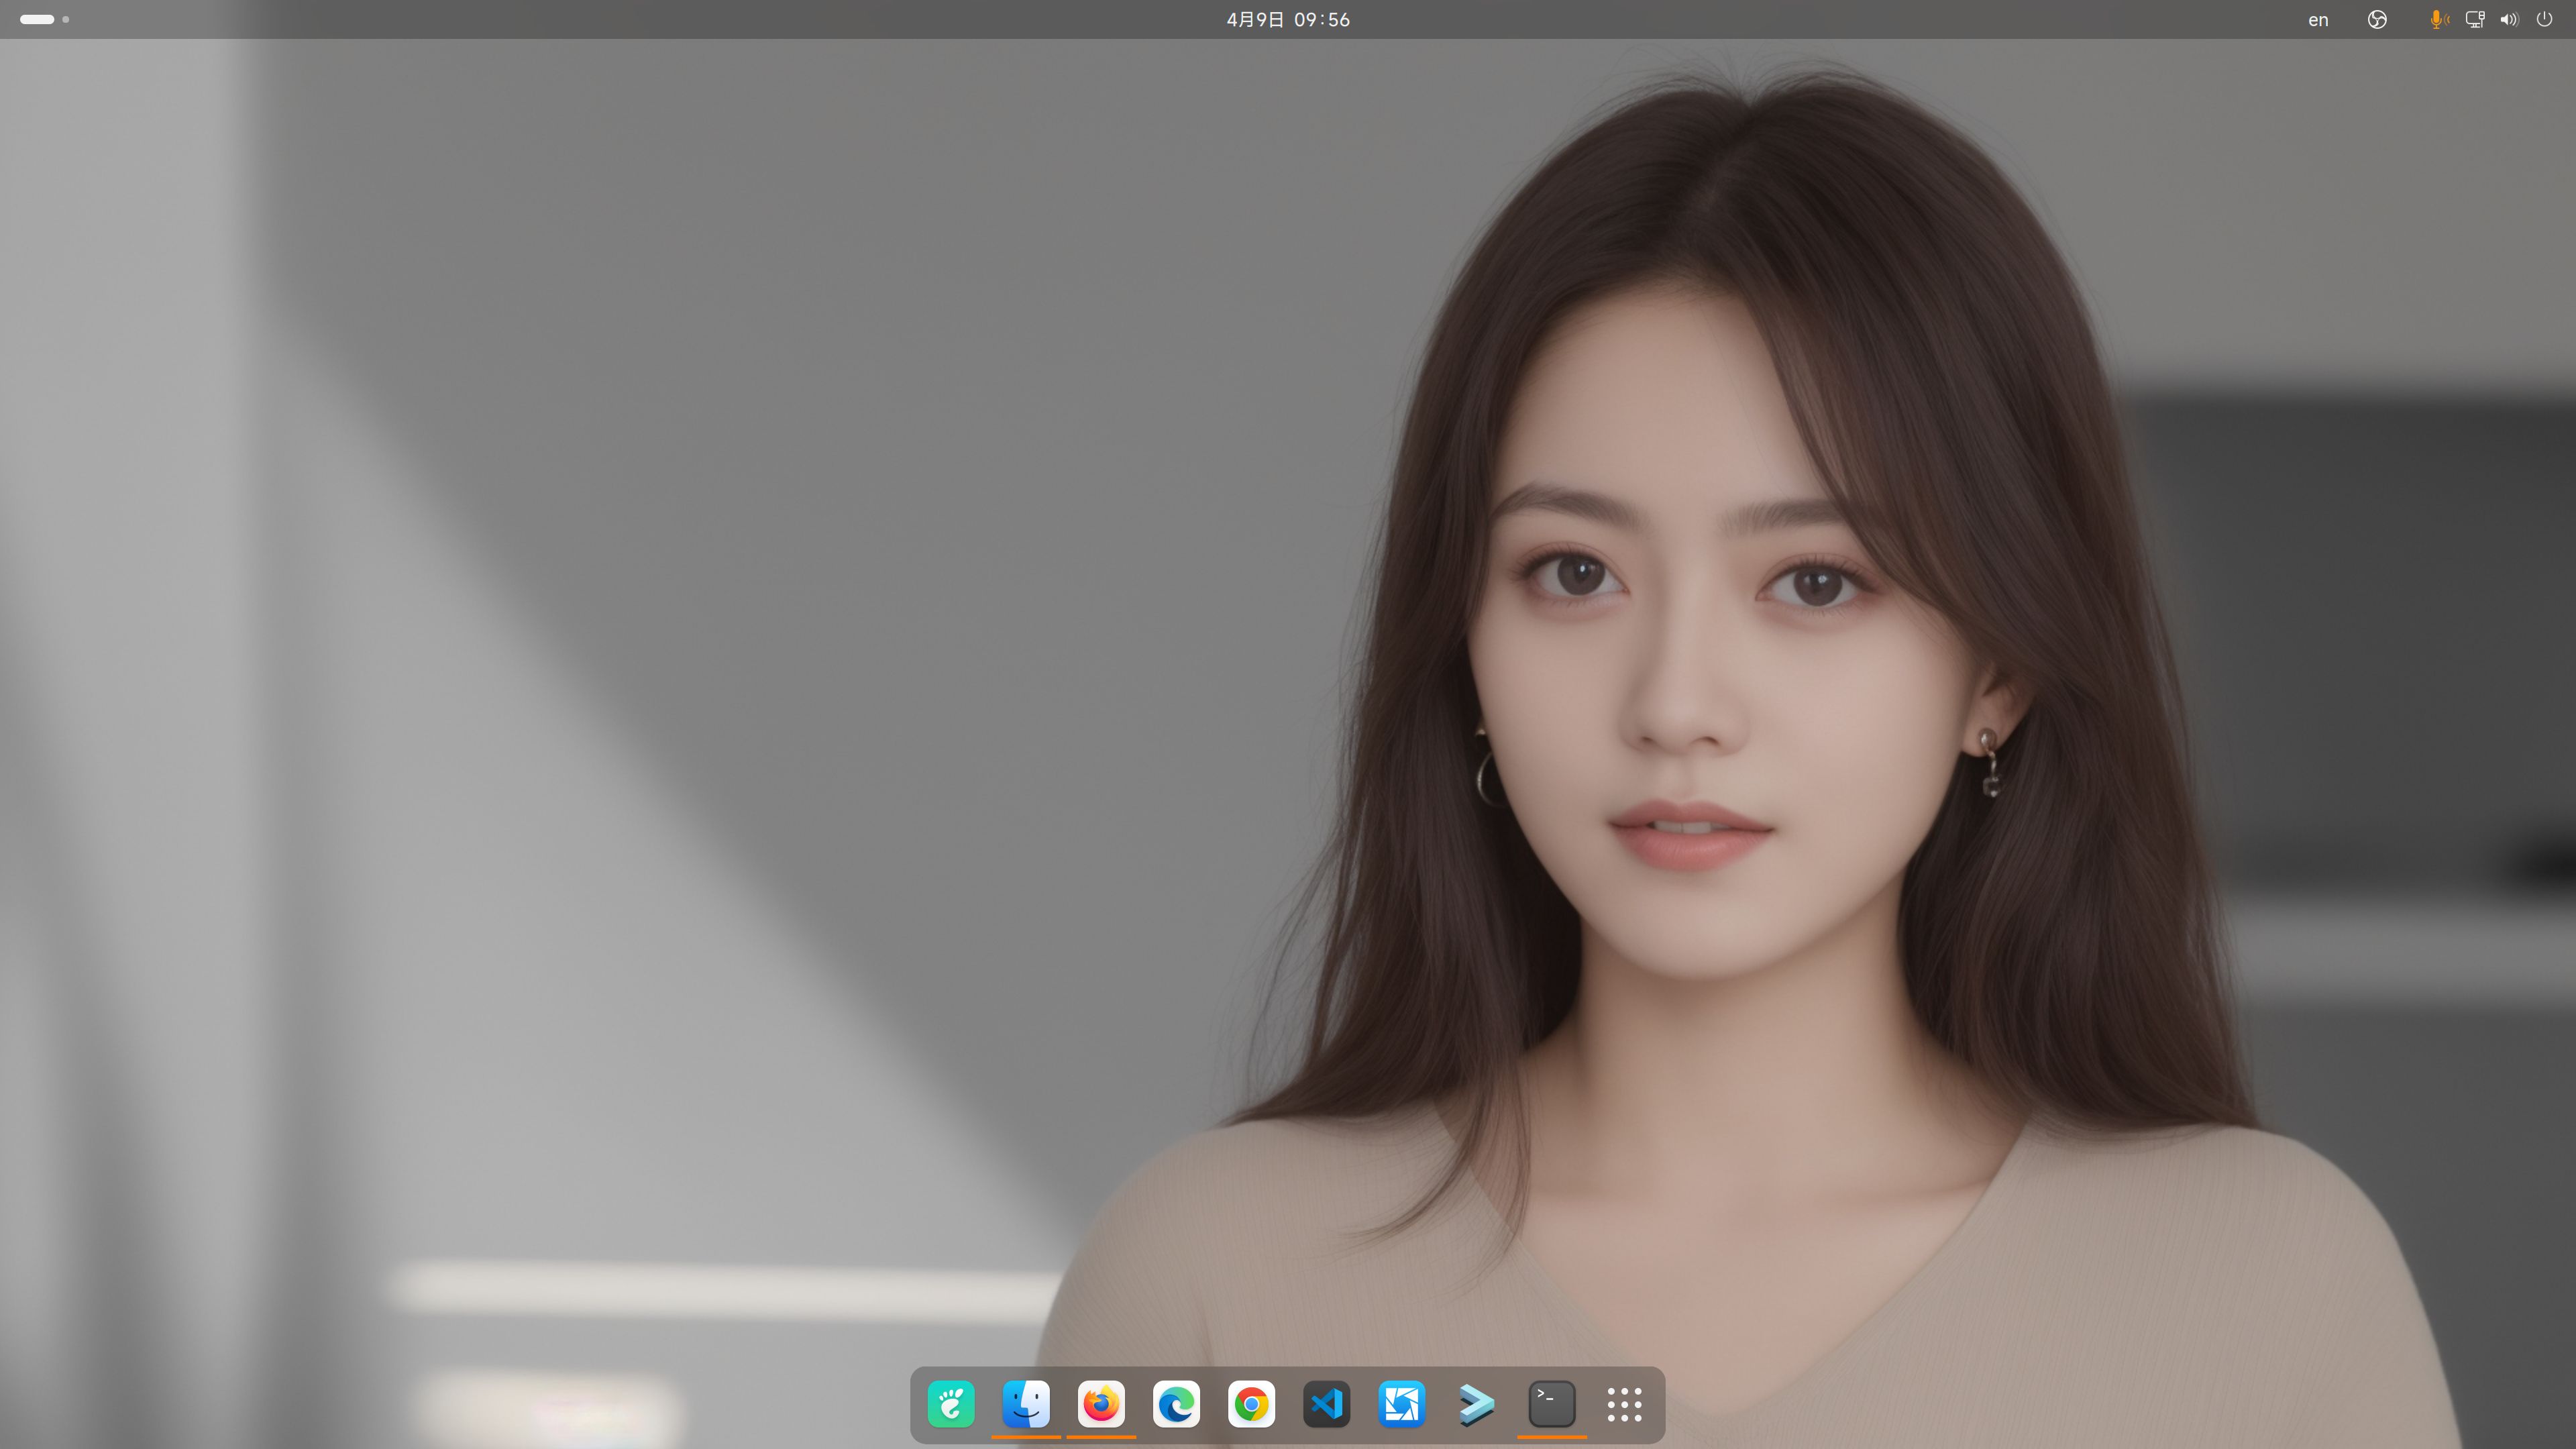Open the Terminal from the dock
The image size is (2576, 1449).
pos(1551,1404)
